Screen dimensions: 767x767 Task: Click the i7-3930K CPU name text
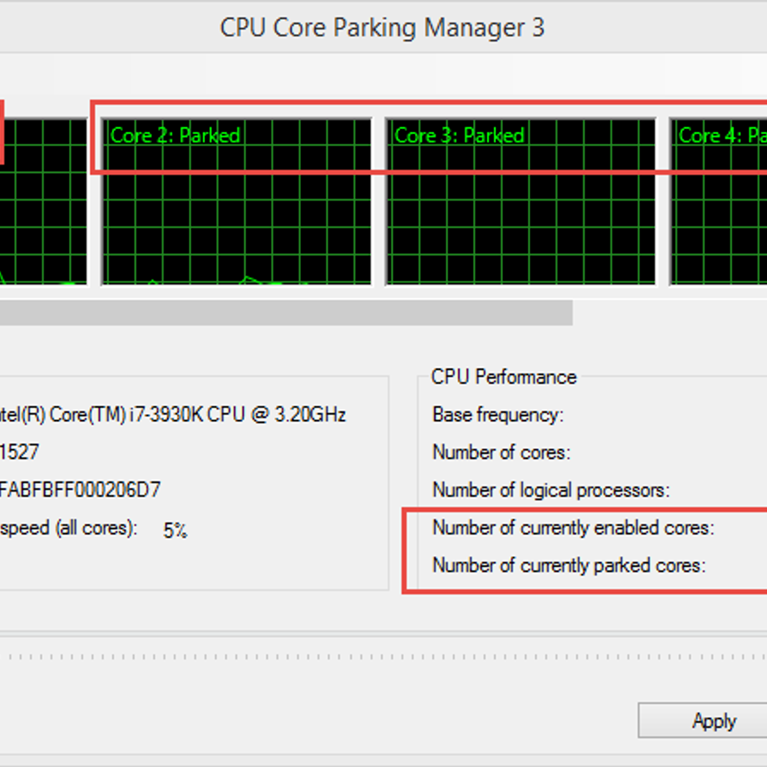(173, 415)
